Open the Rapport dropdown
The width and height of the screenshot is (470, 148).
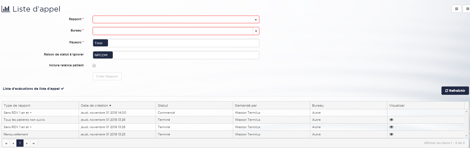[x=176, y=19]
